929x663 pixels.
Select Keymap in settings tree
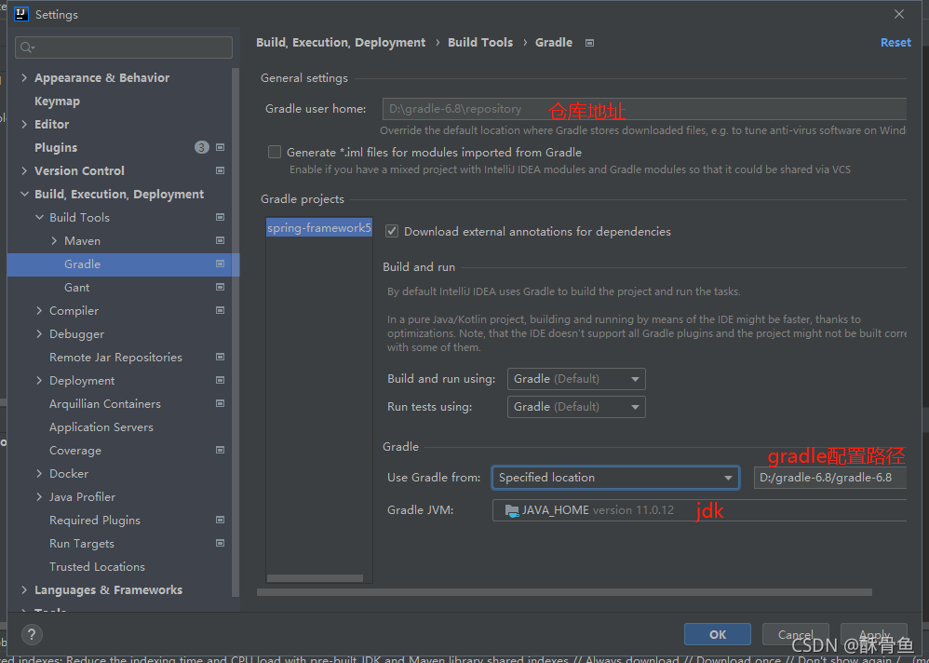coord(57,101)
